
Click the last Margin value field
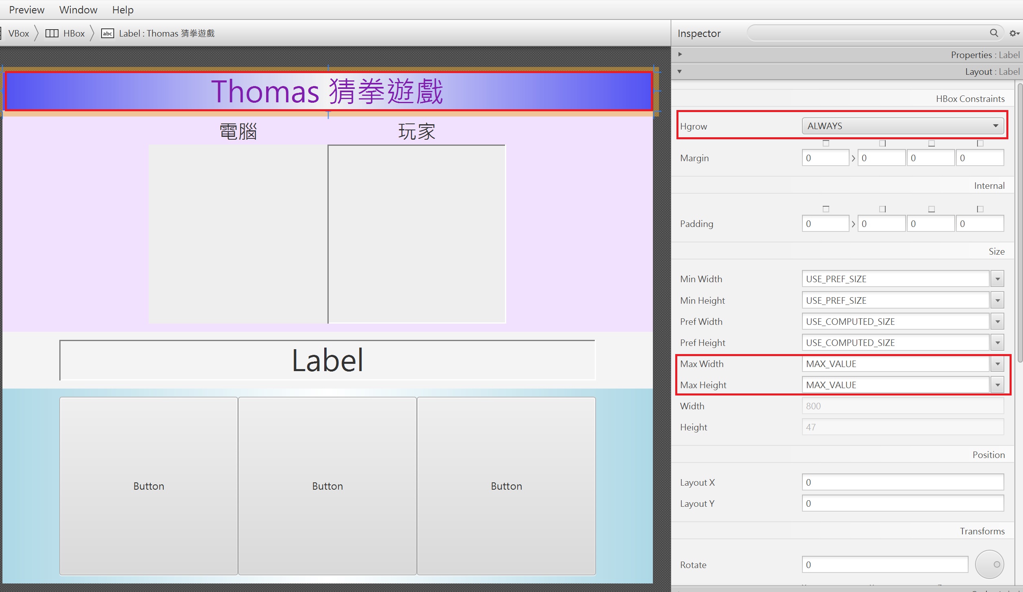click(980, 158)
